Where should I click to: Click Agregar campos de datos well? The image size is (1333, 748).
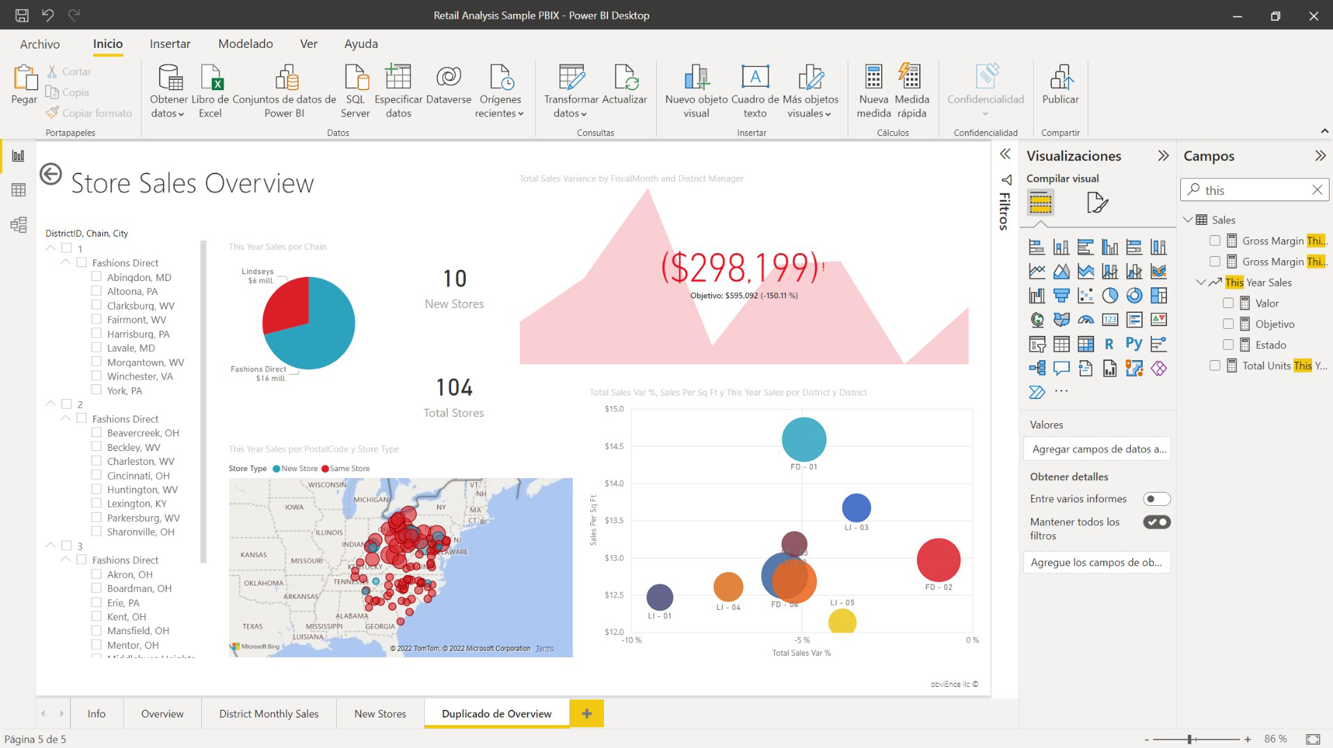coord(1097,449)
